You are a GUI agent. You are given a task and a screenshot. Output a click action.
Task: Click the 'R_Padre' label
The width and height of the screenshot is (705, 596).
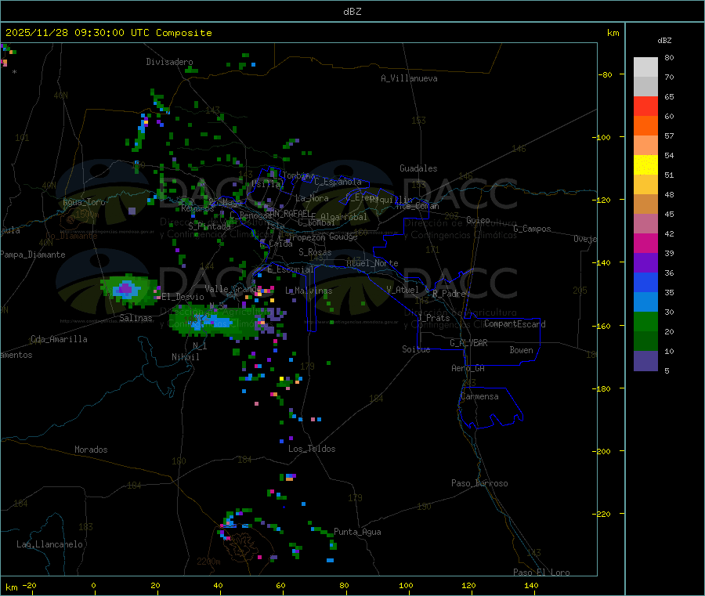449,294
